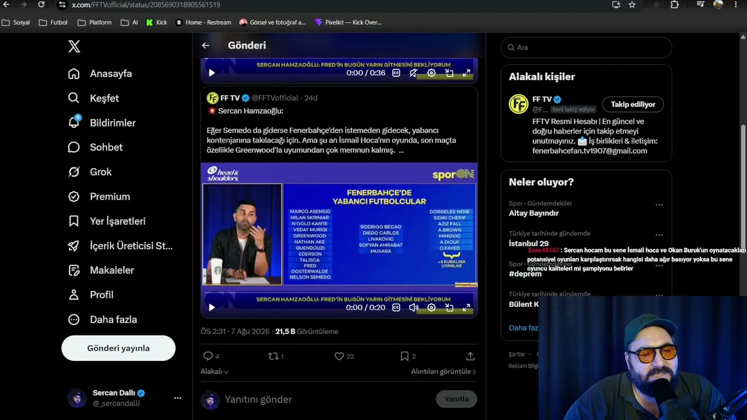Enter fullscreen on the 0:36 video

(467, 73)
